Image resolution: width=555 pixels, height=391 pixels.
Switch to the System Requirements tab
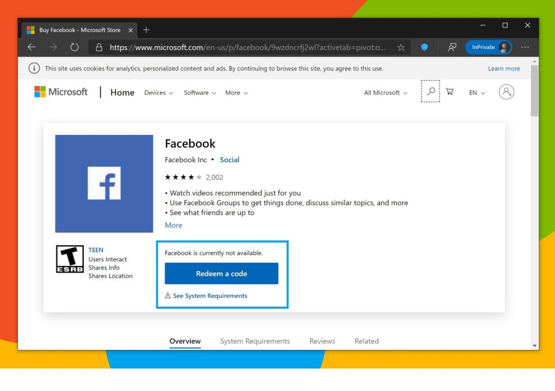point(255,341)
